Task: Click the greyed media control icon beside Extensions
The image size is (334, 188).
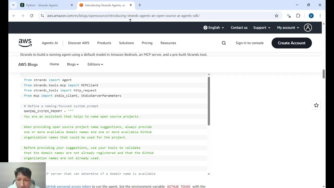Action: coord(289,16)
